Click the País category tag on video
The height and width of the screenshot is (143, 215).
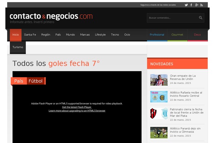click(x=19, y=81)
